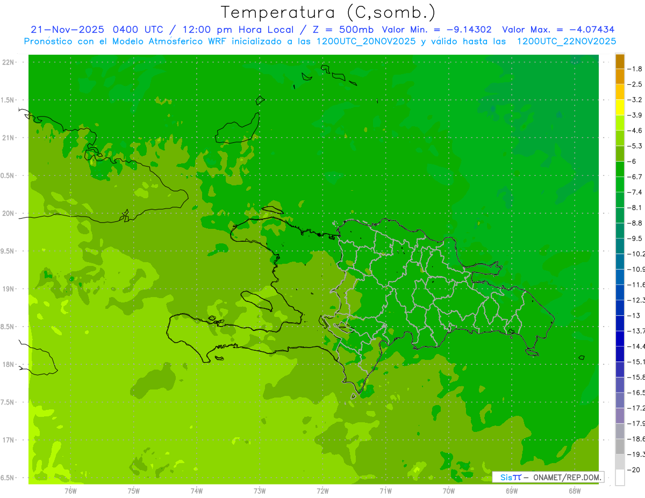Click the -18.6 colorbar value
This screenshot has height=498, width=645.
636,439
